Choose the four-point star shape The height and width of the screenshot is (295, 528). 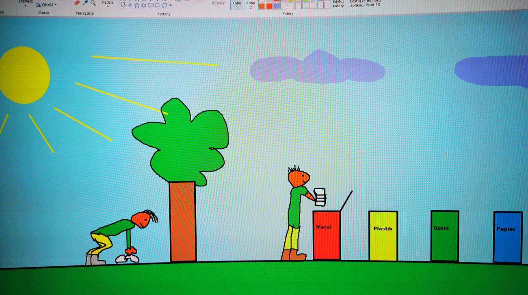click(x=130, y=5)
